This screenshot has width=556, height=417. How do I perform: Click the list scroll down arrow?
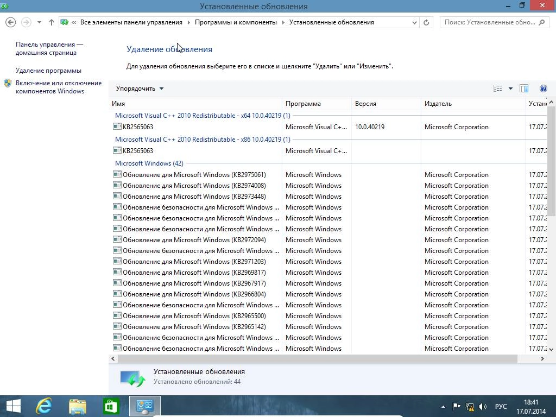tap(552, 349)
